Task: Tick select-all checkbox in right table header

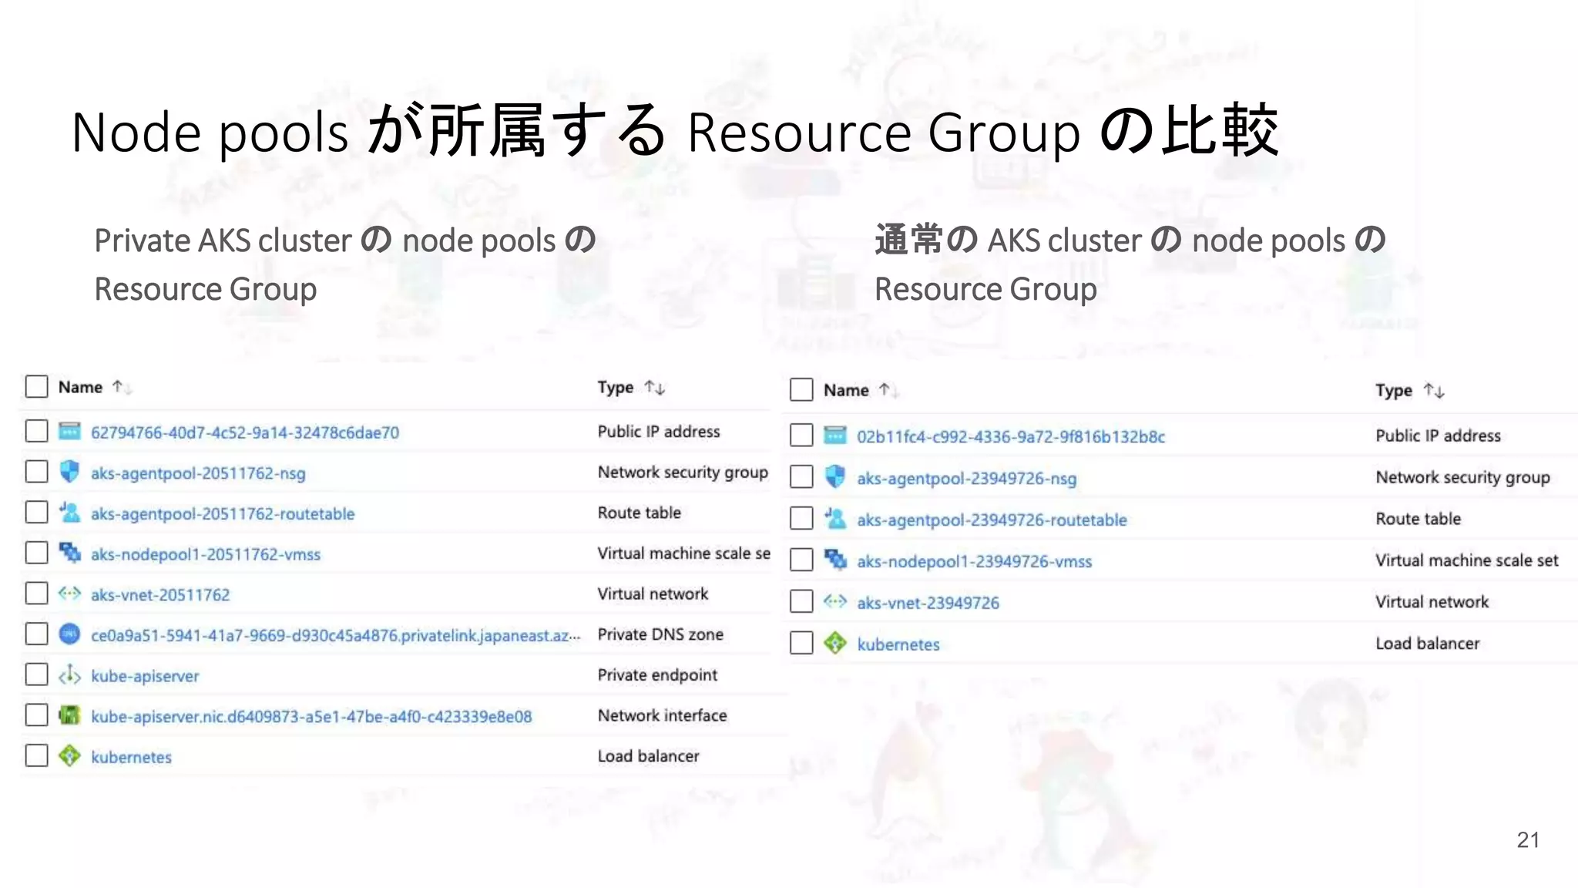Action: [801, 389]
